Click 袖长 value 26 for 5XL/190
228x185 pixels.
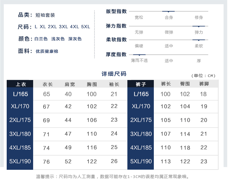(x=114, y=161)
